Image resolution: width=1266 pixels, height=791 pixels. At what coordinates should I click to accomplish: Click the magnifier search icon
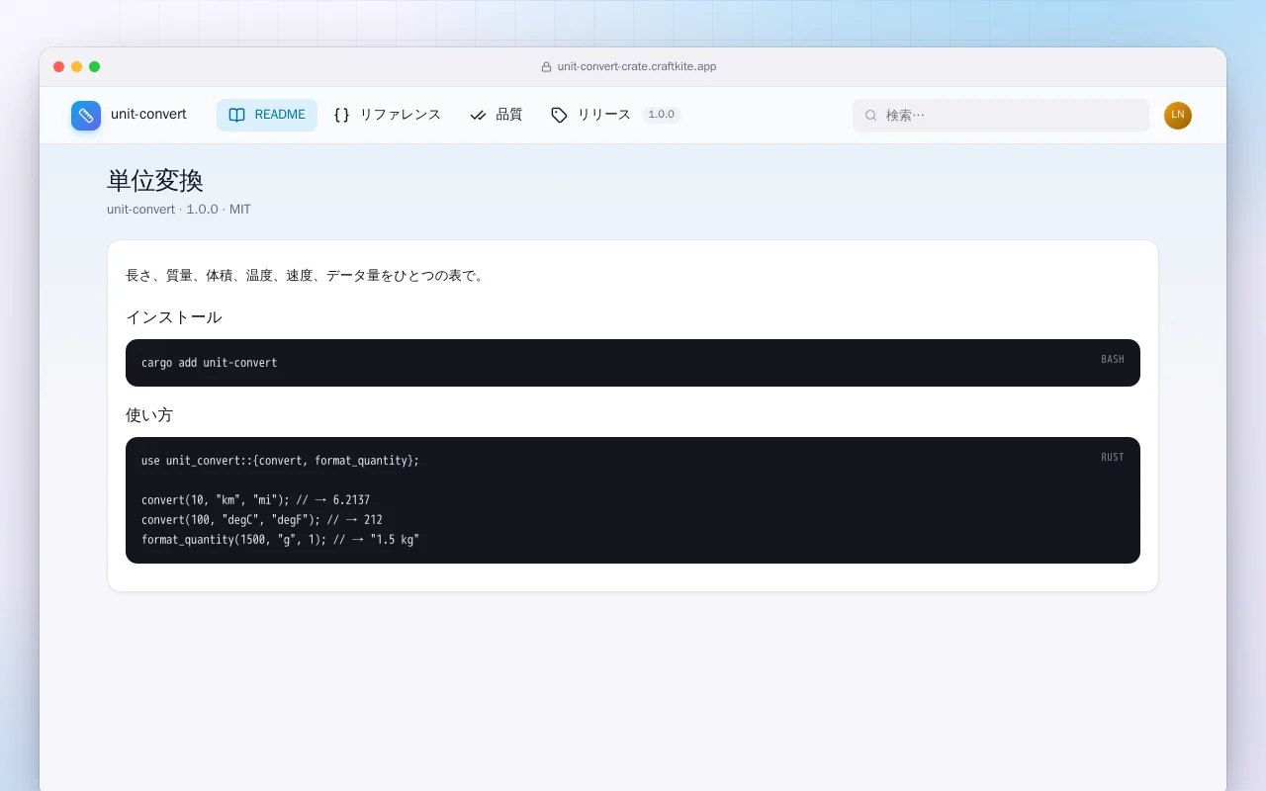click(x=871, y=116)
